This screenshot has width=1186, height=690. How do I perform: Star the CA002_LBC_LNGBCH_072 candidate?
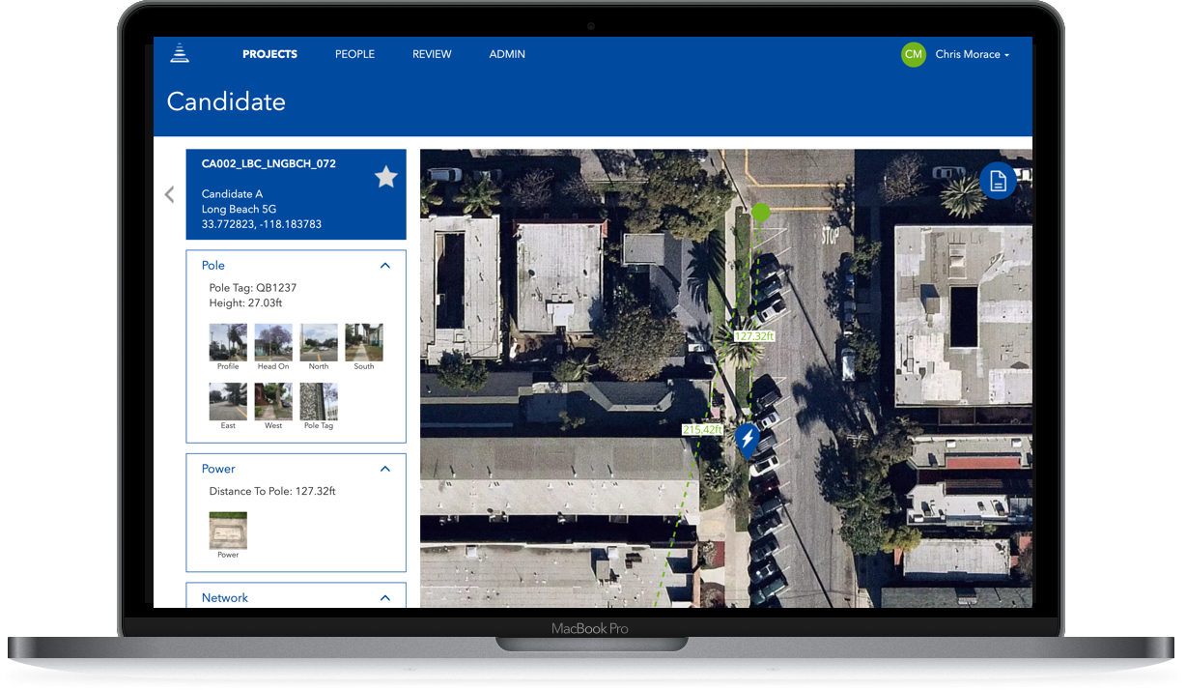click(x=385, y=177)
